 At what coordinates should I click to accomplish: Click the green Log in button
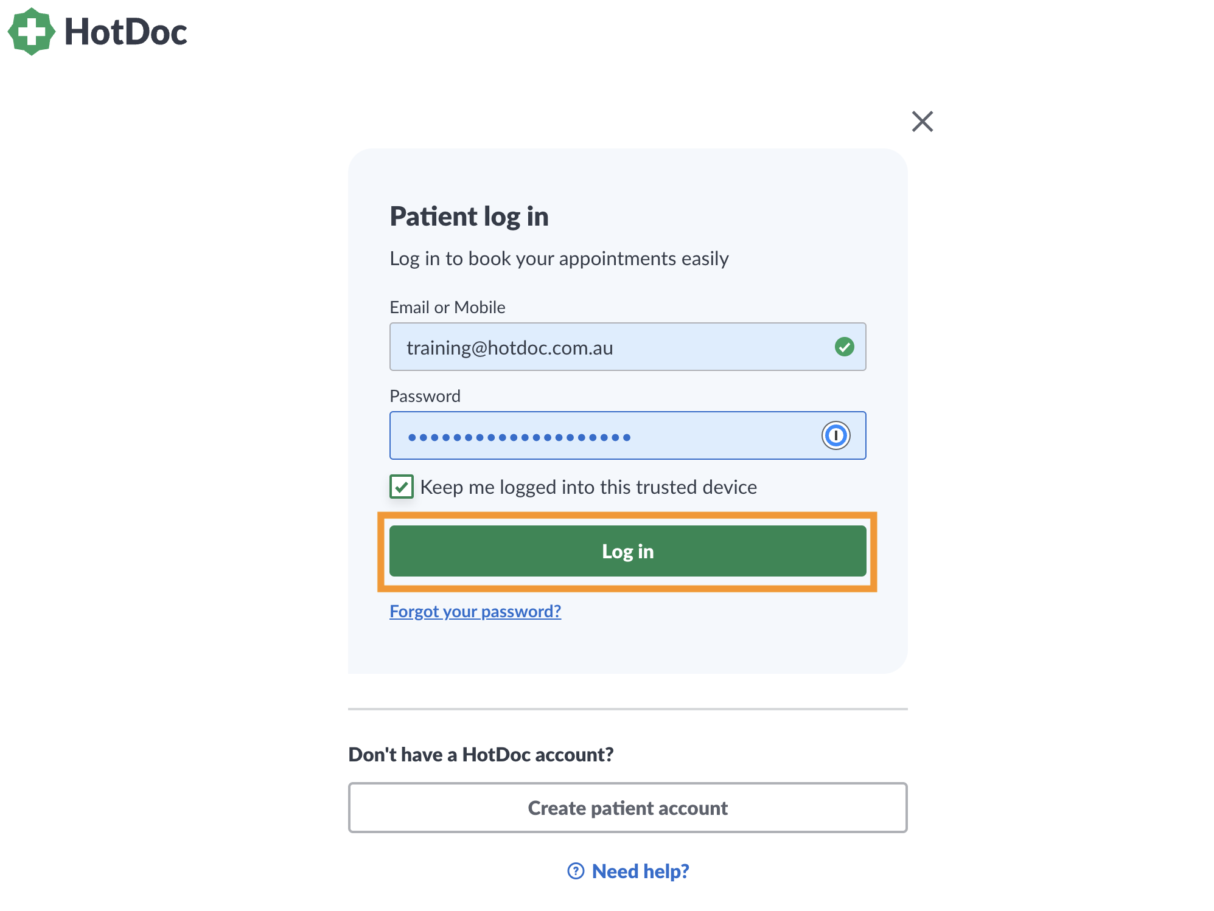point(627,551)
